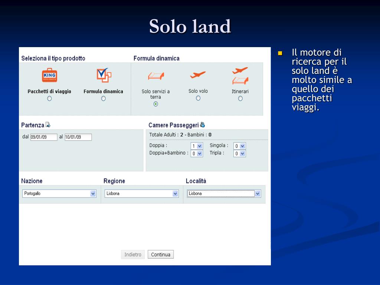Click the Solo volo label
The image size is (380, 285).
coord(198,91)
